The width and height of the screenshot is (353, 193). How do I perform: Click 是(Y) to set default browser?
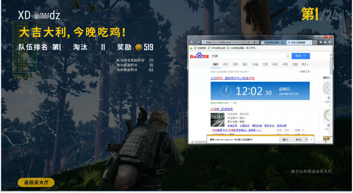[x=285, y=140]
